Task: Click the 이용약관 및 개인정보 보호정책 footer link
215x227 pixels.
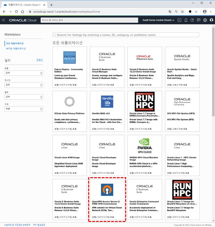Action: pos(17,225)
